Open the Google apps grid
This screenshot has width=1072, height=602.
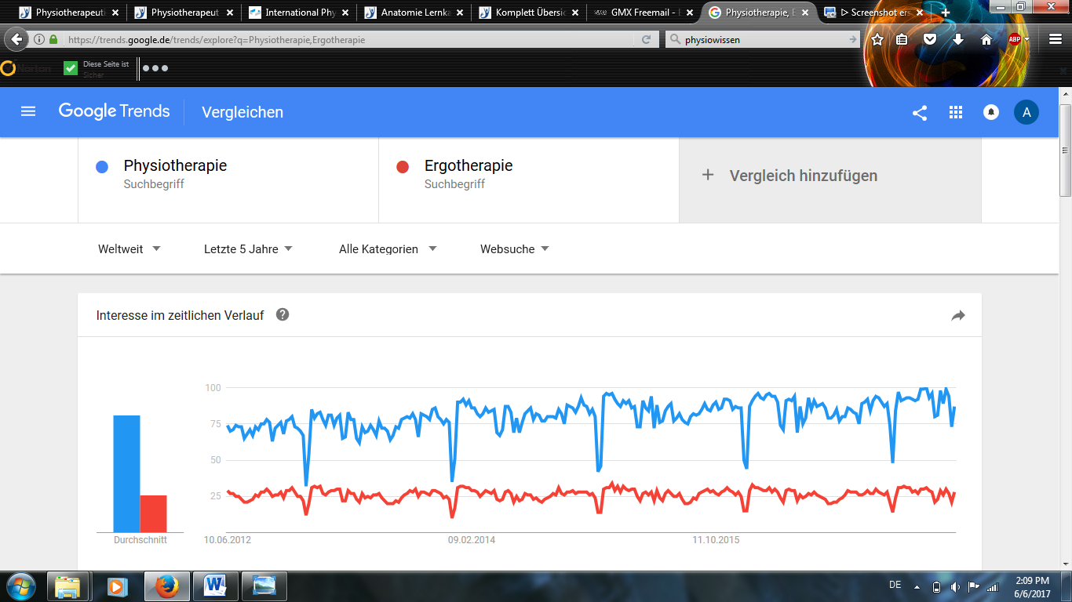(955, 112)
